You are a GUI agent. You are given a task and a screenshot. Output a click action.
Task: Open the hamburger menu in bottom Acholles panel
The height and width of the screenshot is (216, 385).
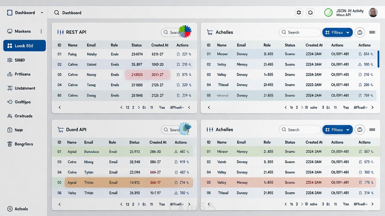[x=372, y=130]
